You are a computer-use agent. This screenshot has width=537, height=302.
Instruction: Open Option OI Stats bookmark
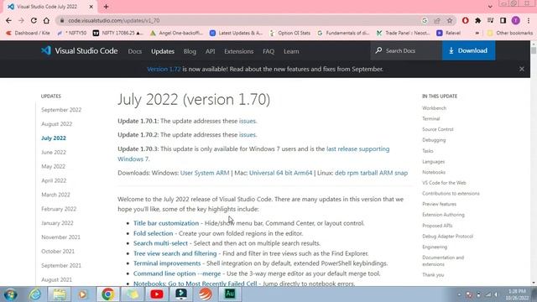[x=289, y=33]
